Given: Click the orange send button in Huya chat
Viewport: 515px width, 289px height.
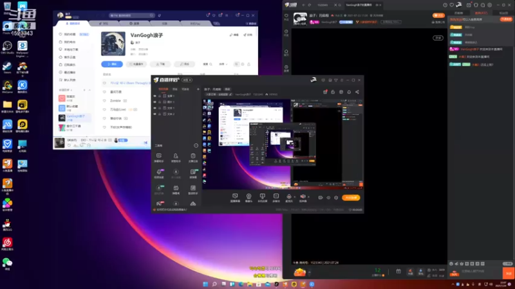Looking at the screenshot, I should pyautogui.click(x=509, y=273).
